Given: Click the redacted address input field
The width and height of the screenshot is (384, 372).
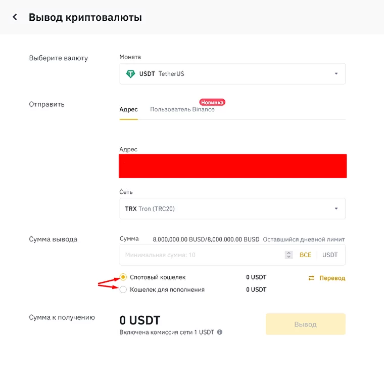Looking at the screenshot, I should click(x=232, y=166).
